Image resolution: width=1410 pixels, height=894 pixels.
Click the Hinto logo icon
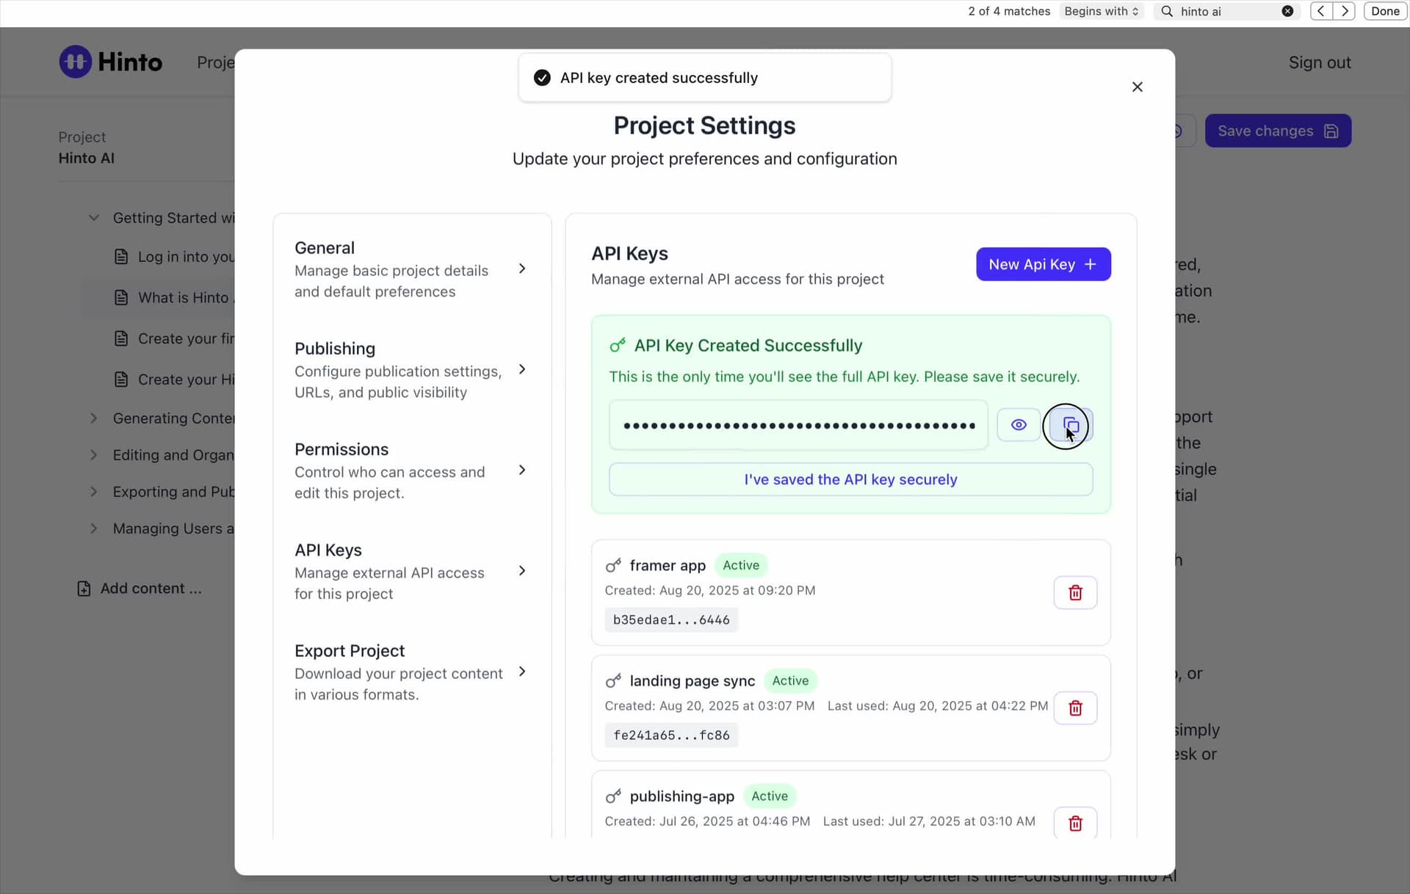pyautogui.click(x=75, y=62)
